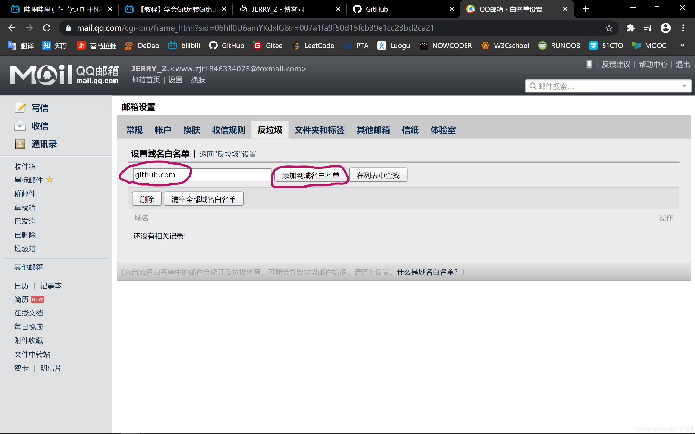Screen dimensions: 695x434
Task: Switch to the 收信规则 settings tab
Action: pos(229,130)
